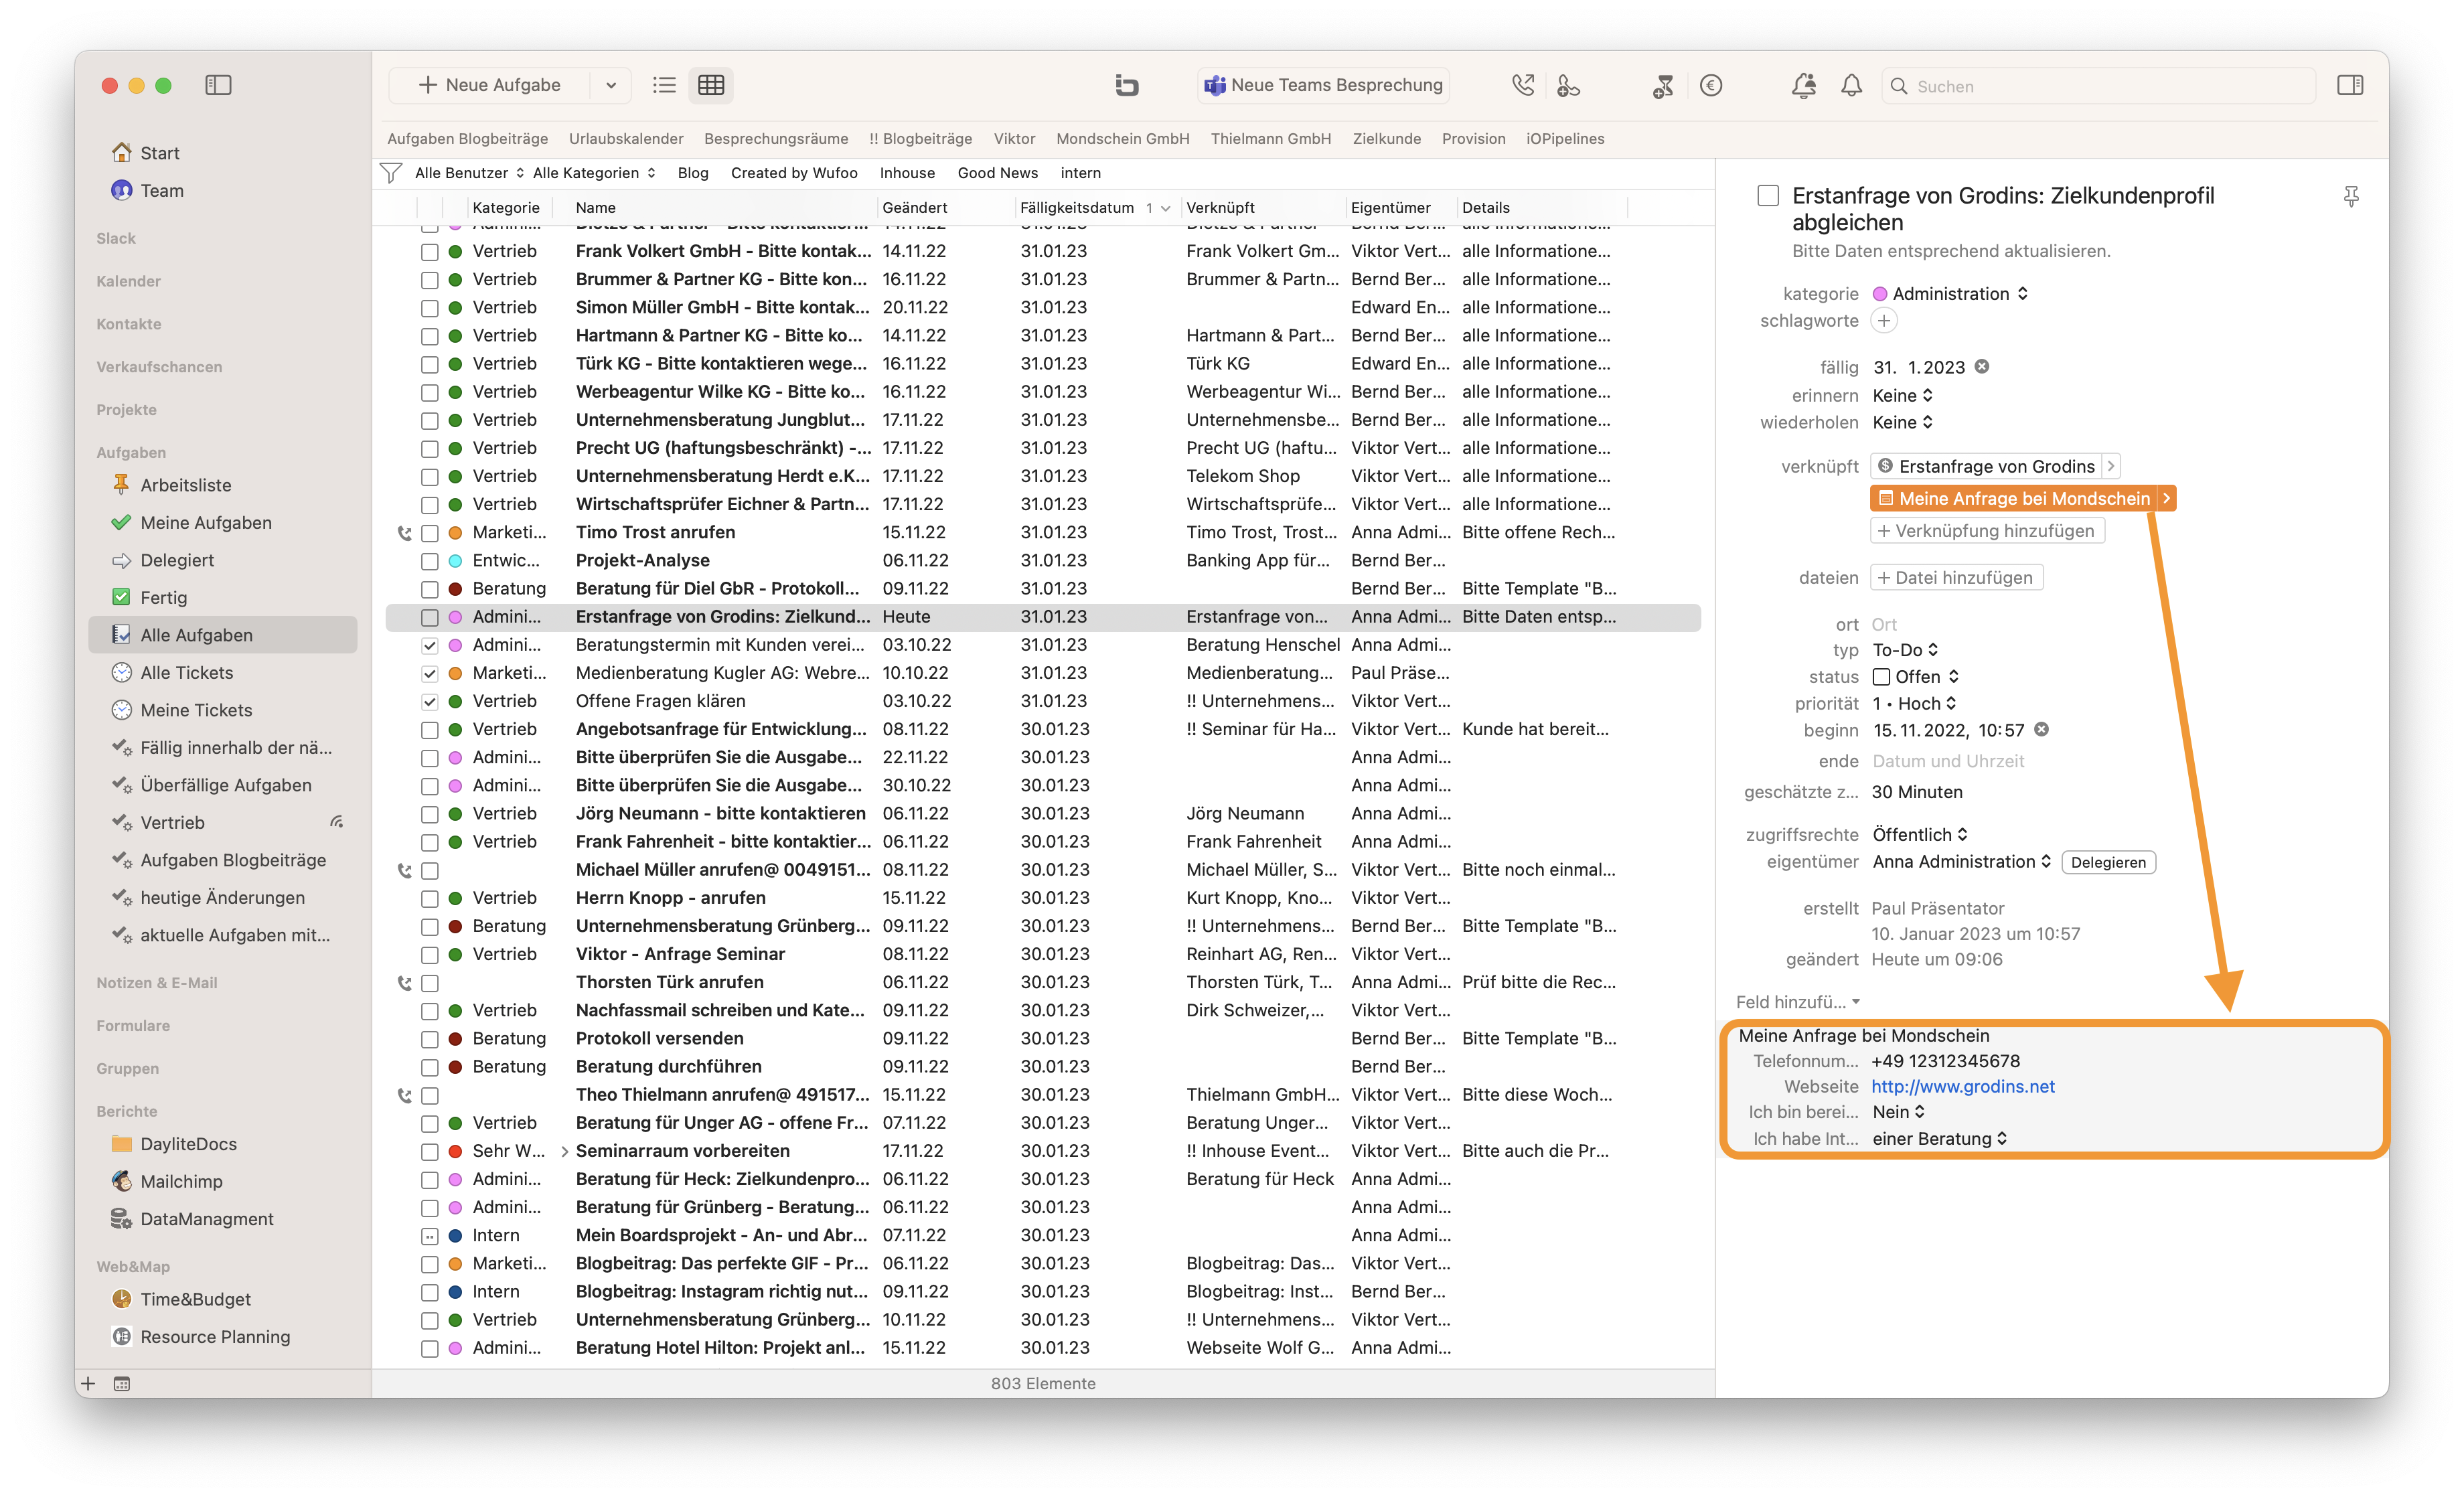
Task: Tick checkbox for Timo Trost anrufen
Action: (x=430, y=533)
